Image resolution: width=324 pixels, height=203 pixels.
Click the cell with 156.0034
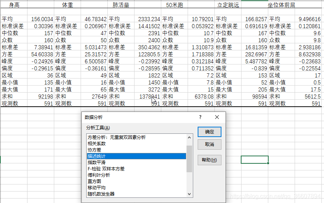click(x=41, y=19)
